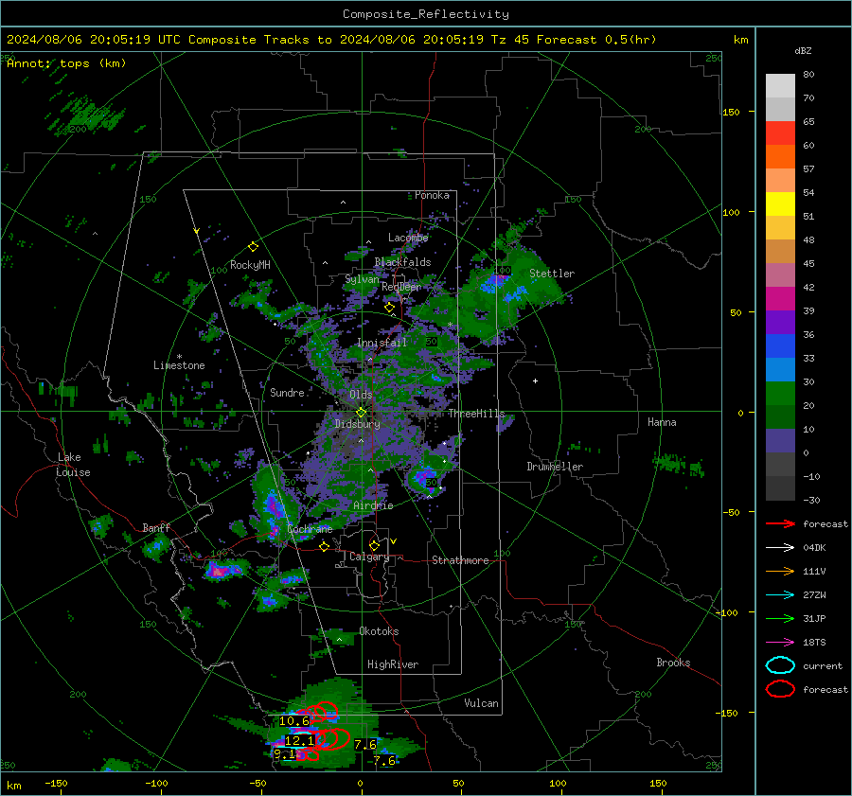Image resolution: width=852 pixels, height=796 pixels.
Task: Click the red swatch between 65 and 60 dBZ
Action: tap(780, 133)
